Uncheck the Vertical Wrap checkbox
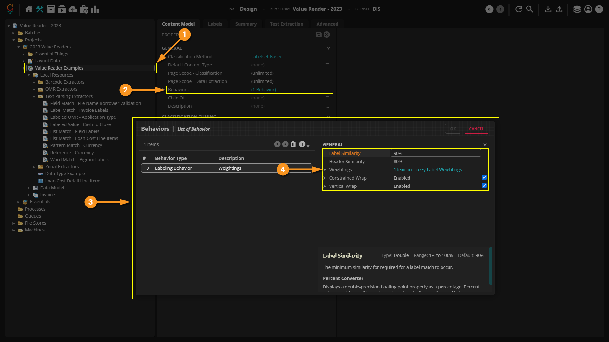 (484, 186)
